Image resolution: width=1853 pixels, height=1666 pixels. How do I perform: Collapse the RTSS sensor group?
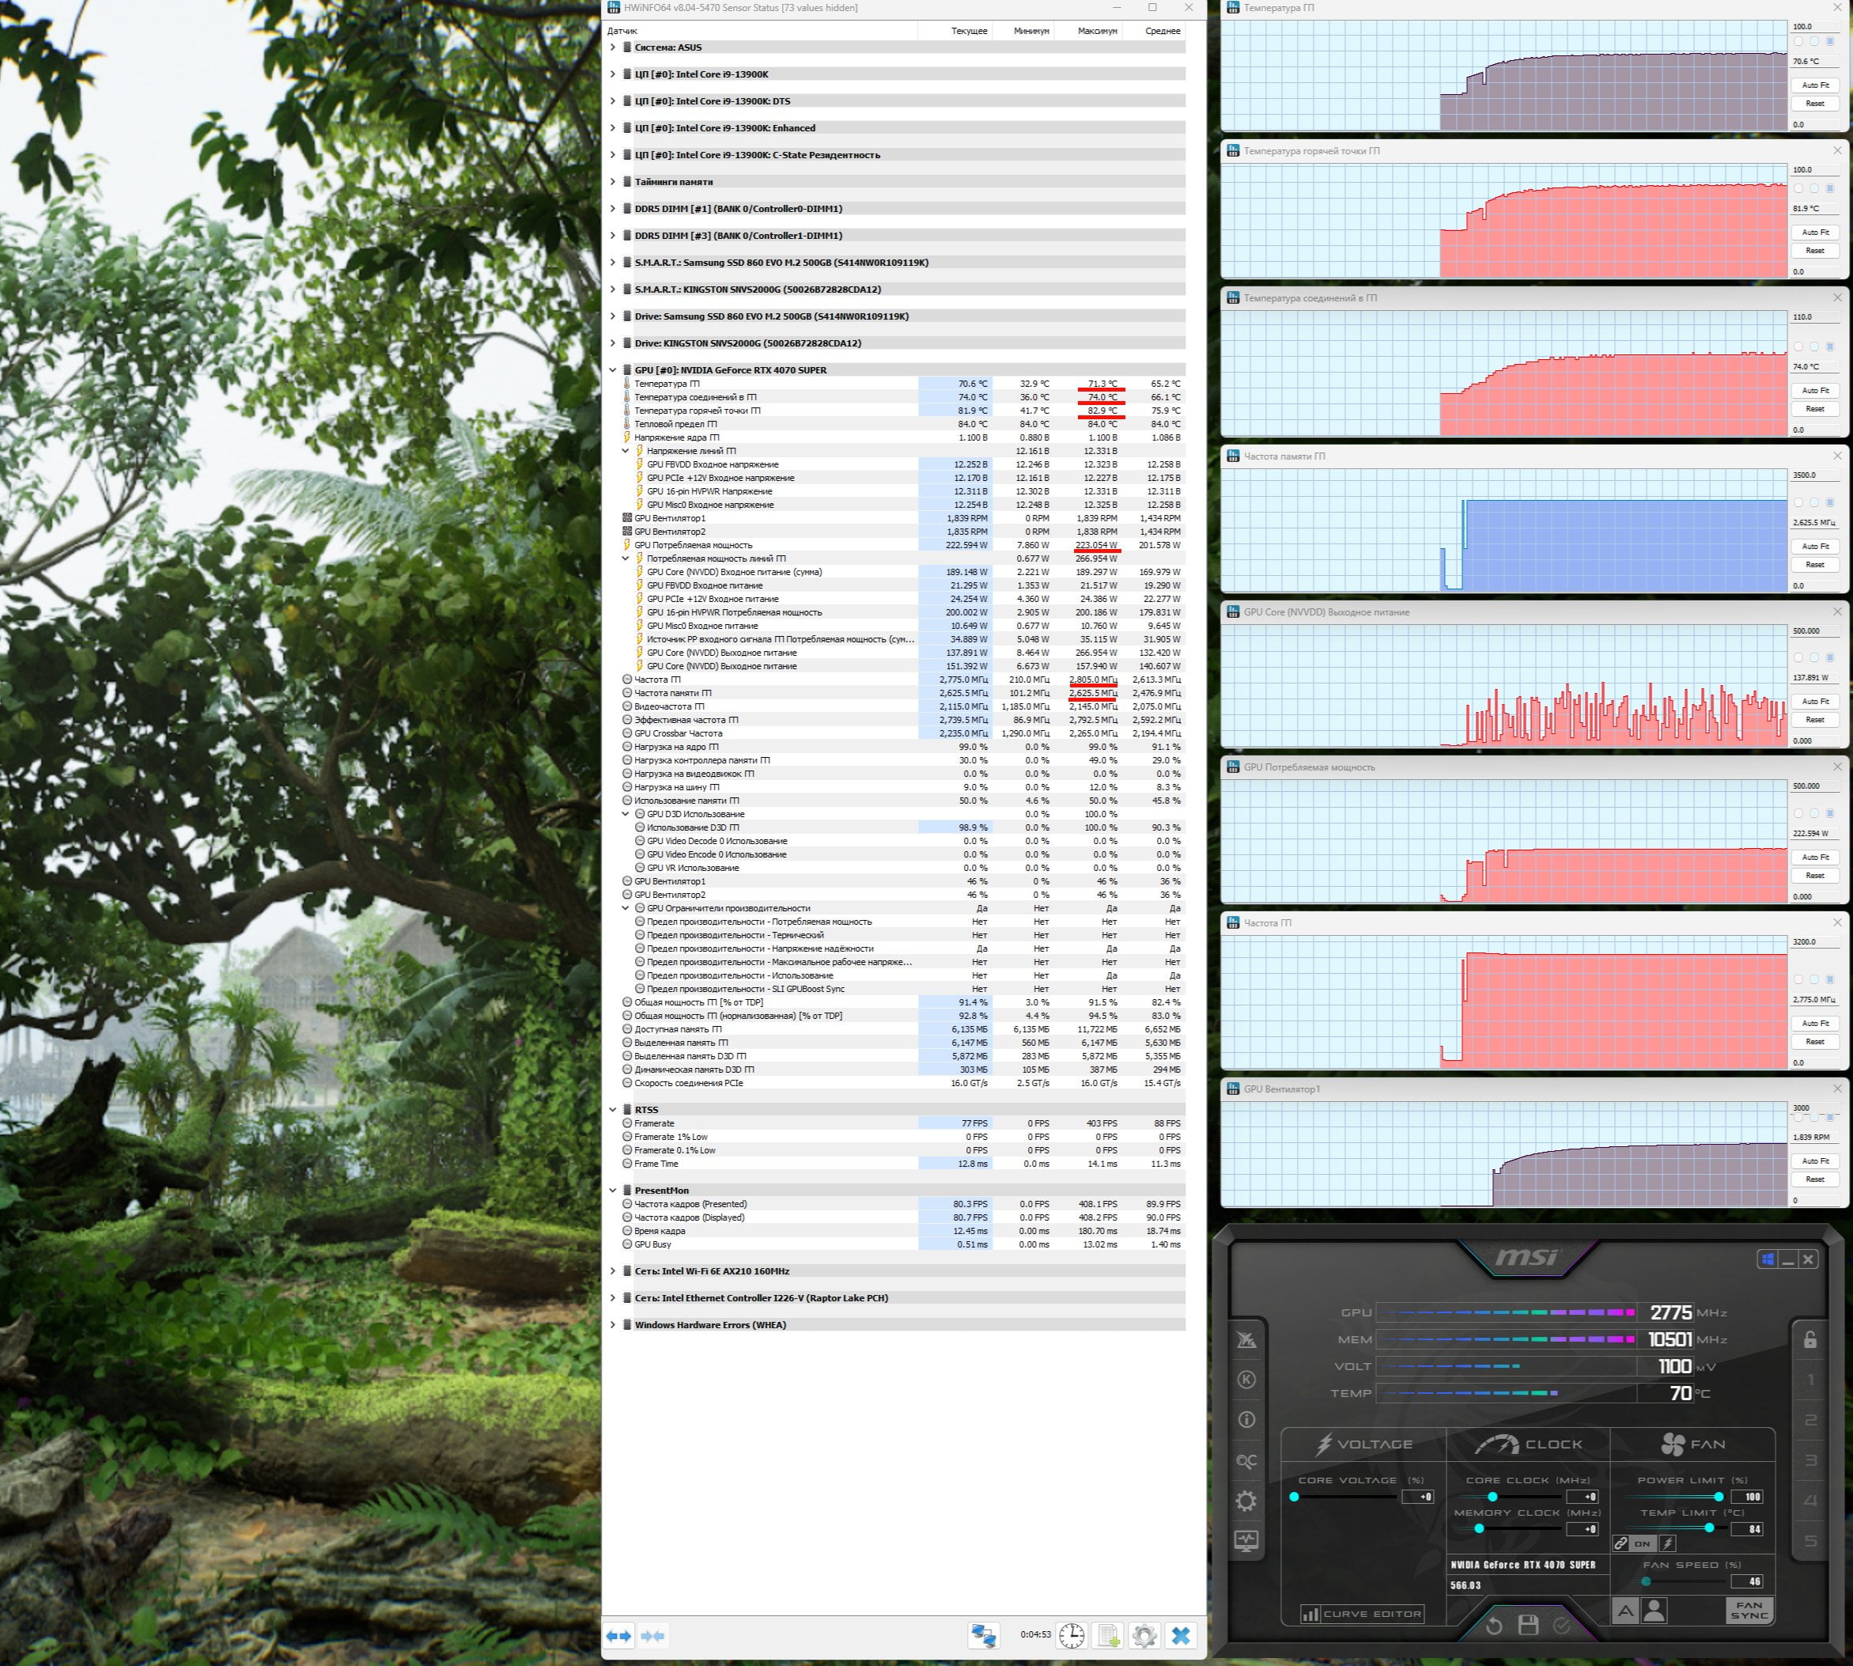click(x=613, y=1109)
